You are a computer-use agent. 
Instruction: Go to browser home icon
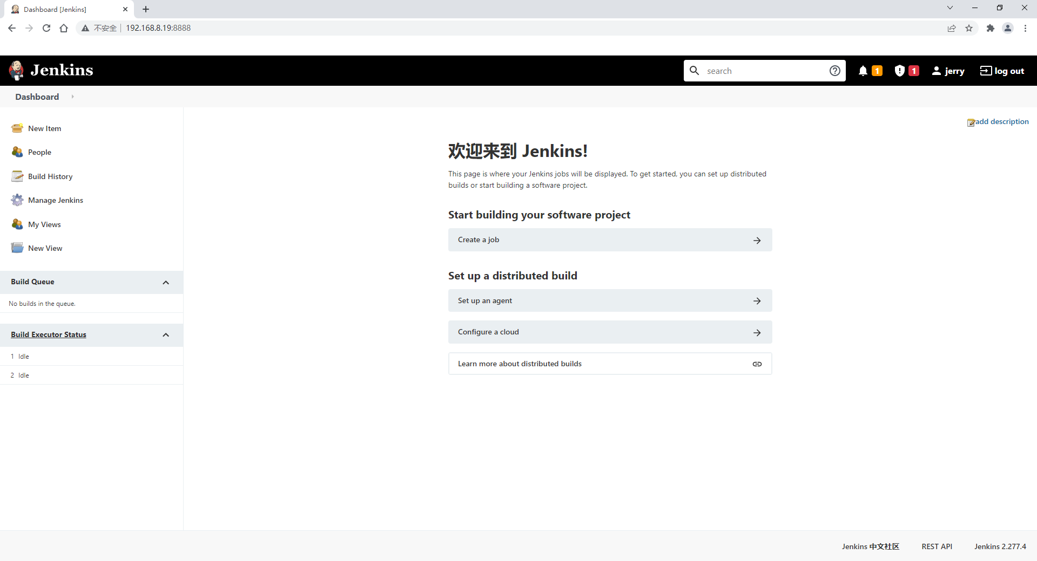(x=64, y=28)
